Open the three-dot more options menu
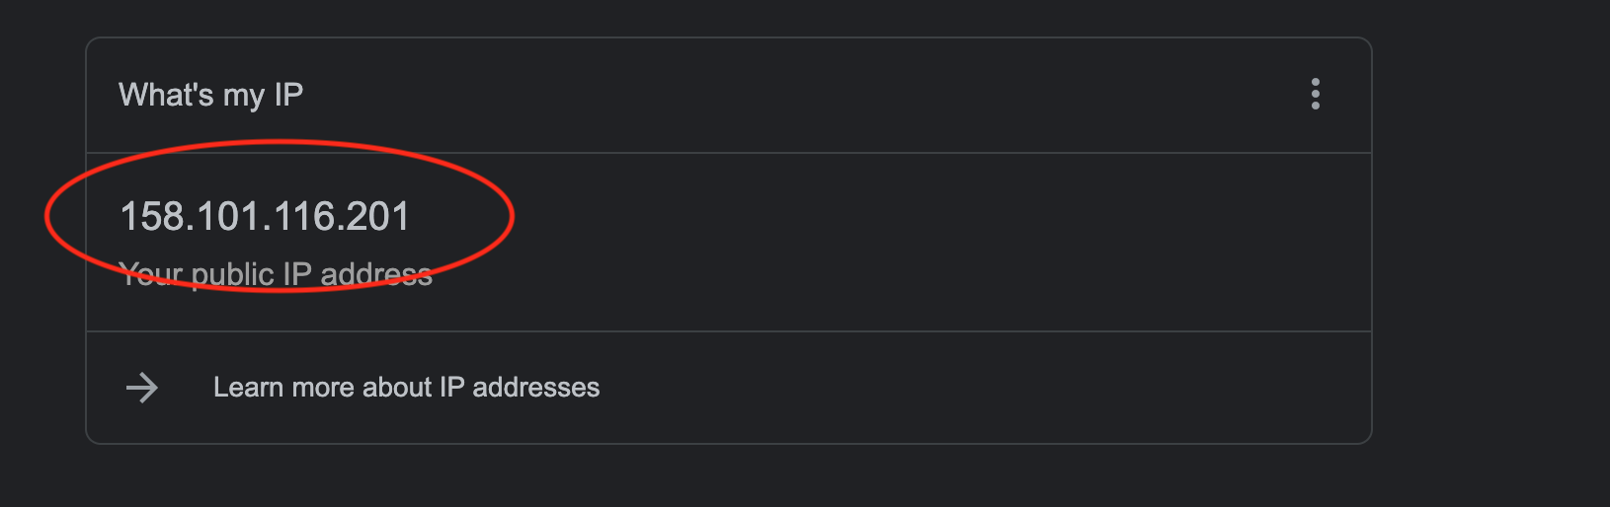 pyautogui.click(x=1315, y=94)
